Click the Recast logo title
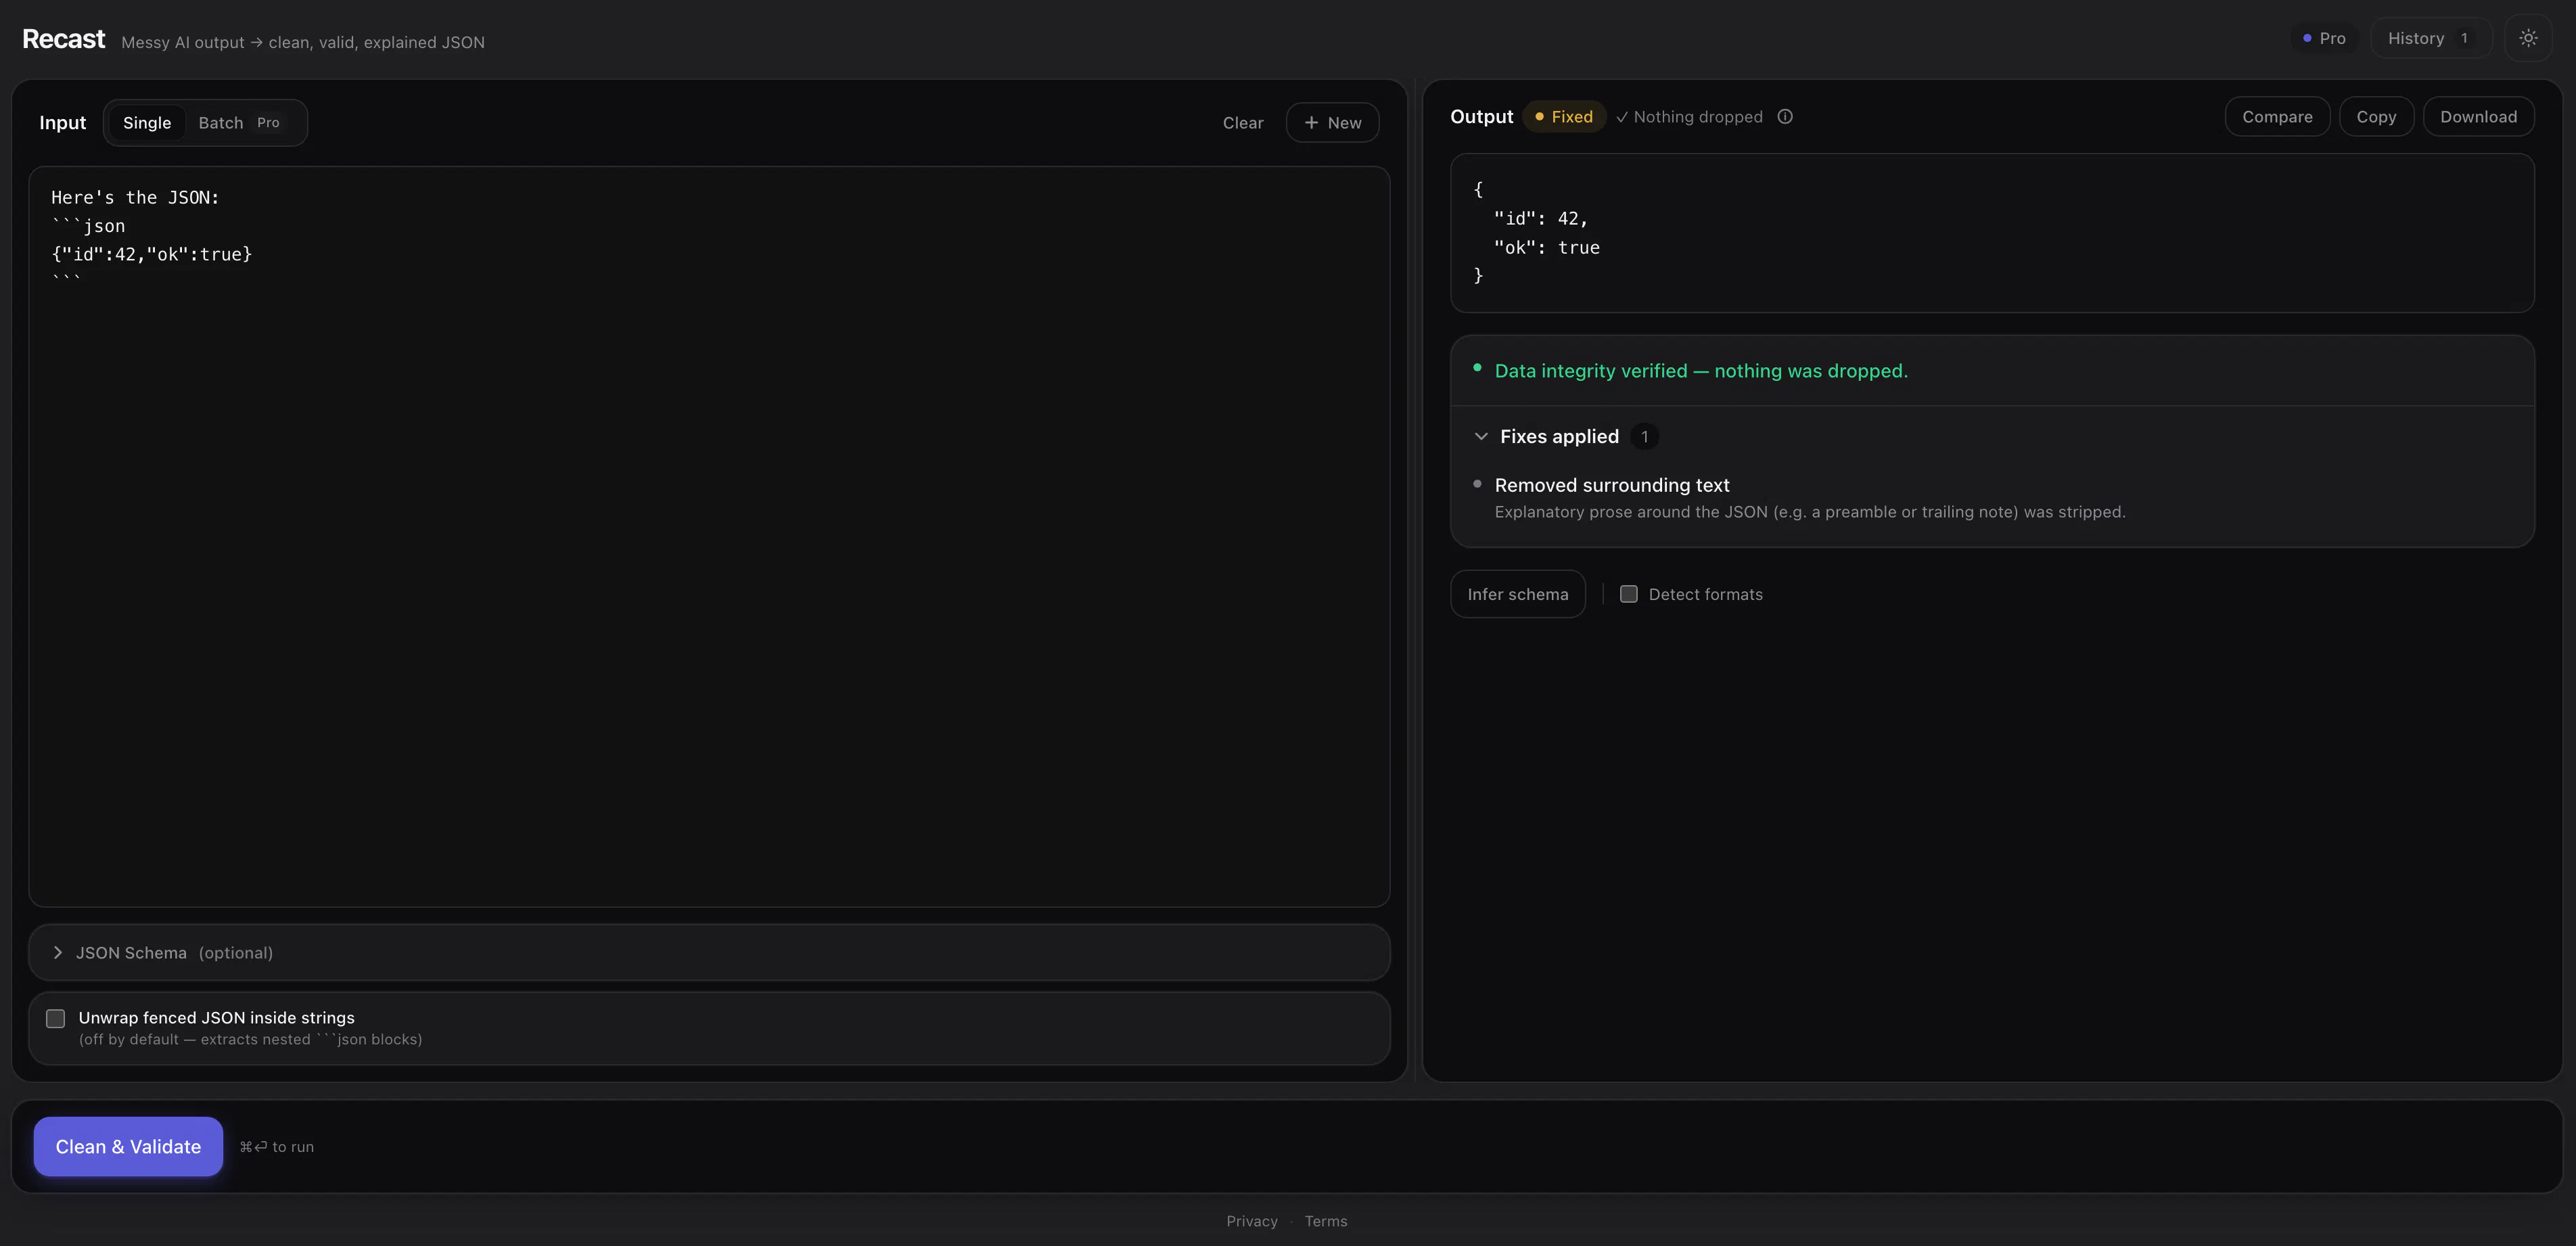The image size is (2576, 1246). [63, 39]
